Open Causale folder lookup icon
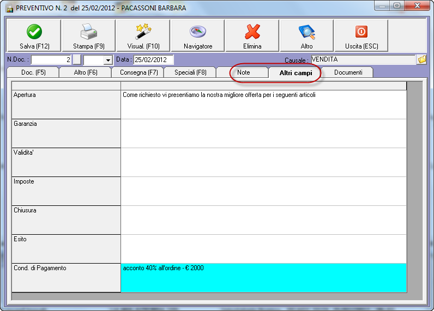Viewport: 434px width, 311px height. [x=422, y=59]
